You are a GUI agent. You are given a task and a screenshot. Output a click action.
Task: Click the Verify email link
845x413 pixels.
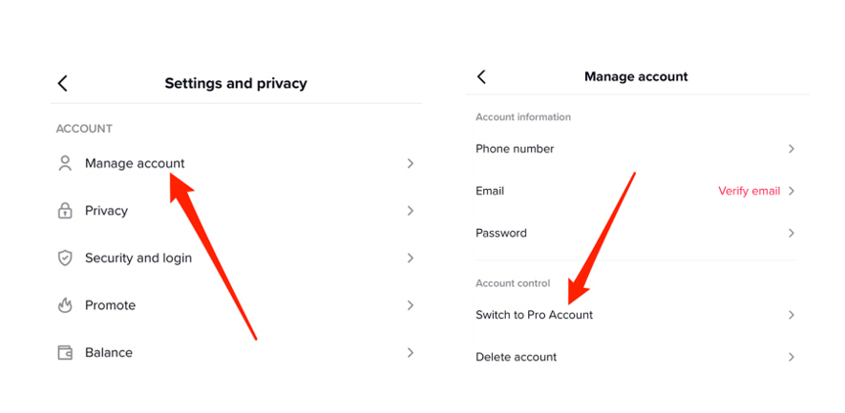click(x=750, y=191)
